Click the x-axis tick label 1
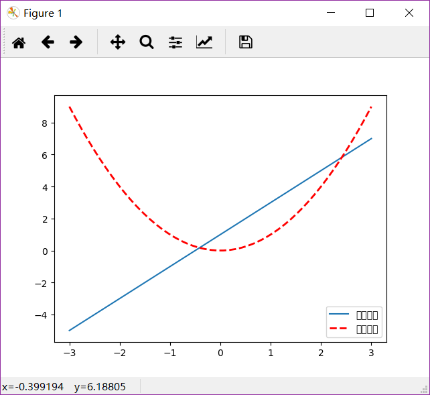The image size is (430, 395). (x=271, y=353)
